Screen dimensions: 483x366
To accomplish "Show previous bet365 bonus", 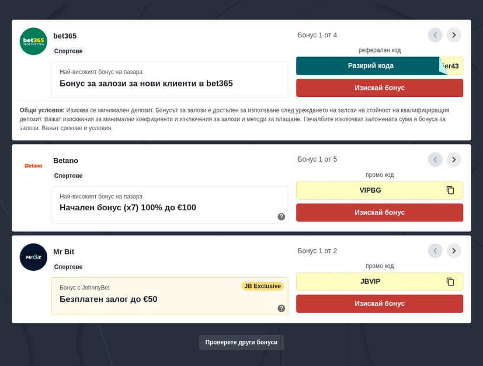I will tap(435, 35).
